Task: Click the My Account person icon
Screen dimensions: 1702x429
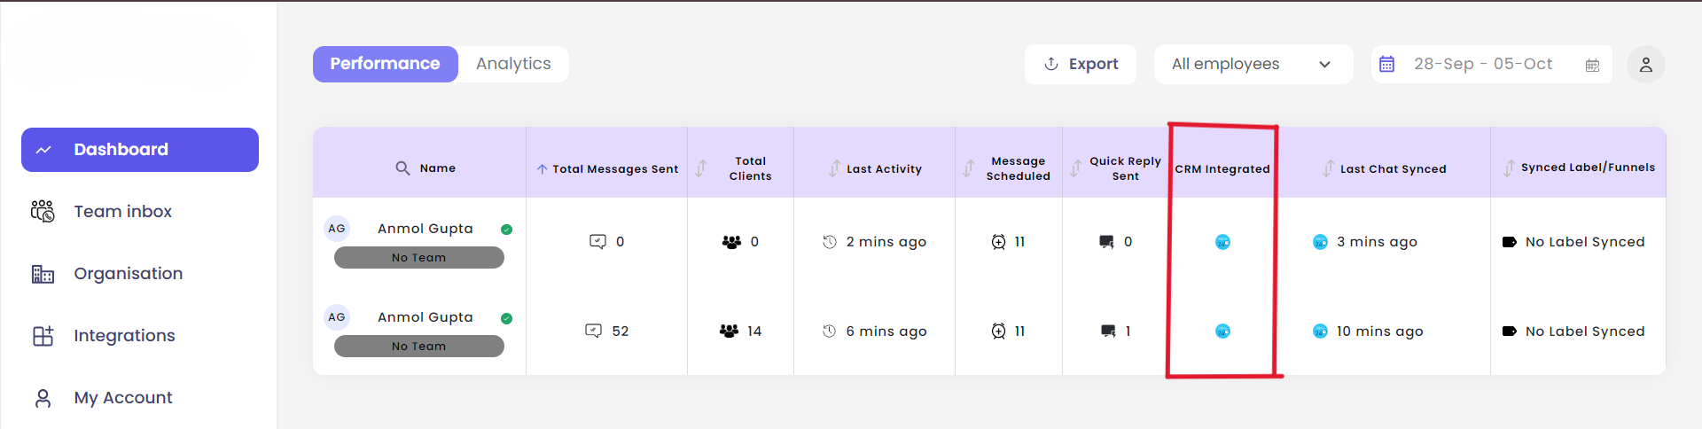Action: pyautogui.click(x=43, y=398)
